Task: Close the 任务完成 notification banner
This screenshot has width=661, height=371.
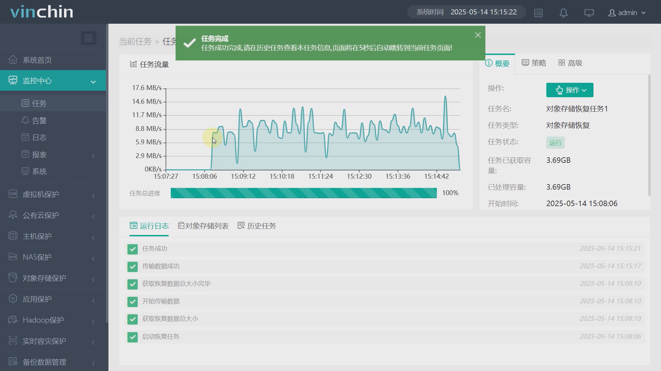Action: [x=478, y=35]
